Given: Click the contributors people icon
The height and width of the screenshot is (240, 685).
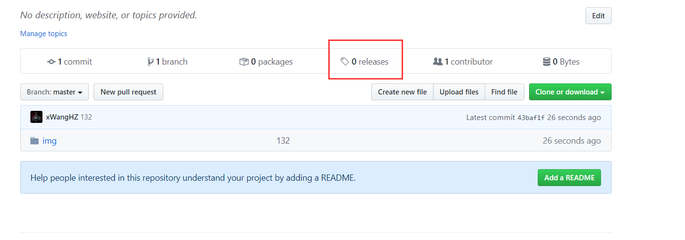Looking at the screenshot, I should click(x=438, y=62).
